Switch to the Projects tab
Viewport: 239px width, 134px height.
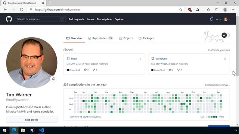click(x=126, y=38)
